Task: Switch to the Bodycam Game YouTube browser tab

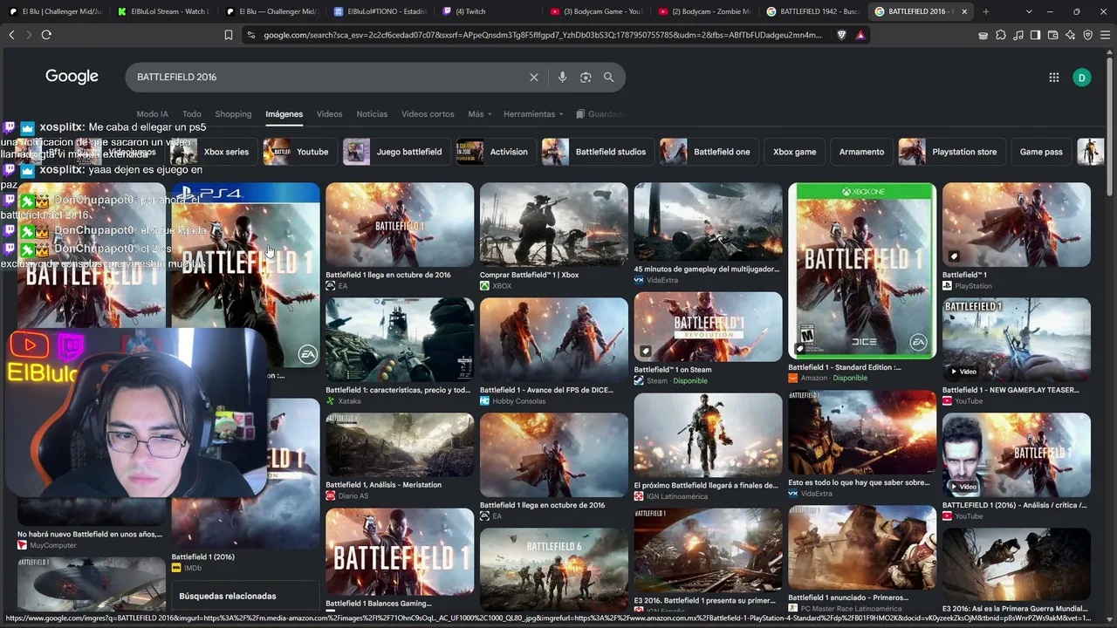Action: (x=596, y=11)
